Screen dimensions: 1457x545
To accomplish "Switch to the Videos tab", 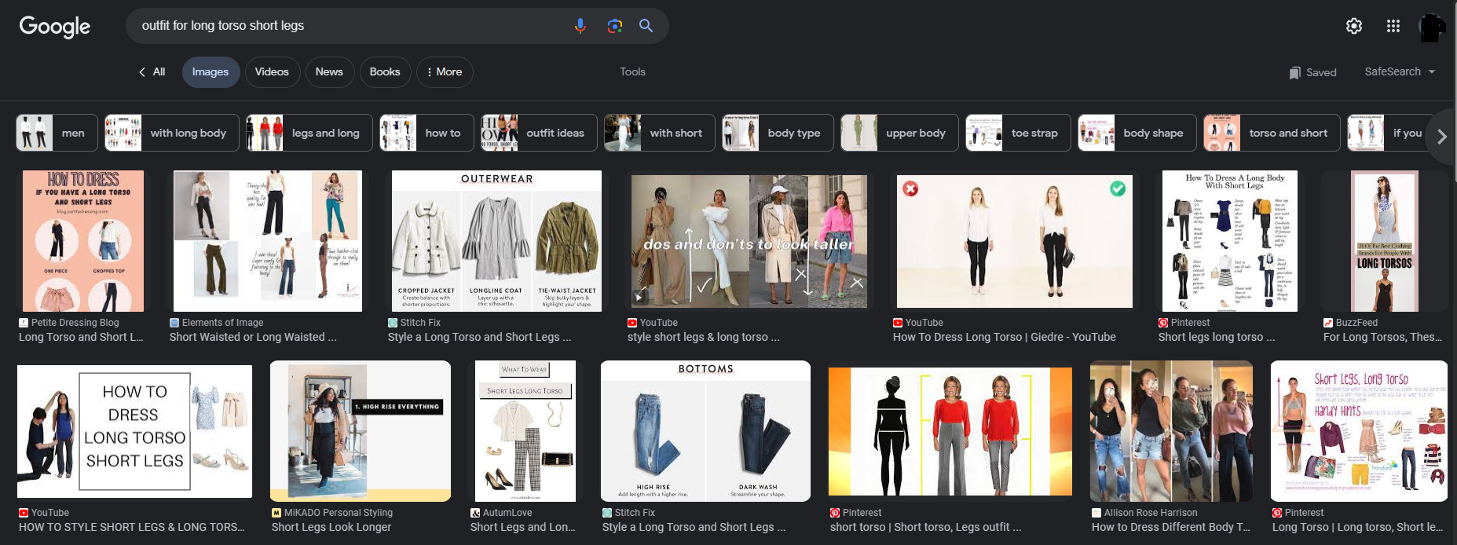I will [272, 72].
